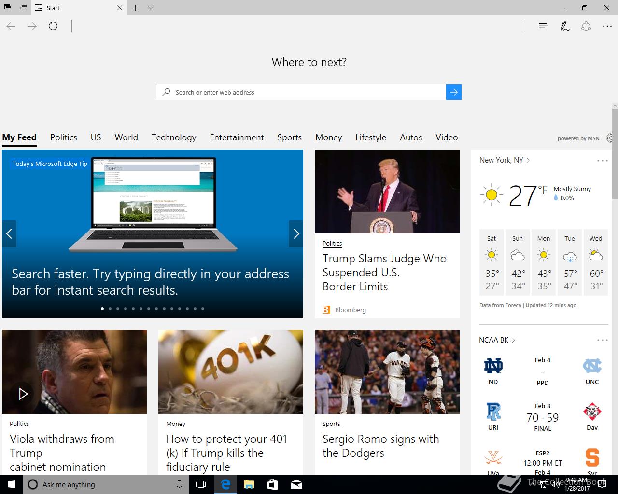Open tabs you've set aside icon
Screen dimensions: 618x494
(7, 8)
